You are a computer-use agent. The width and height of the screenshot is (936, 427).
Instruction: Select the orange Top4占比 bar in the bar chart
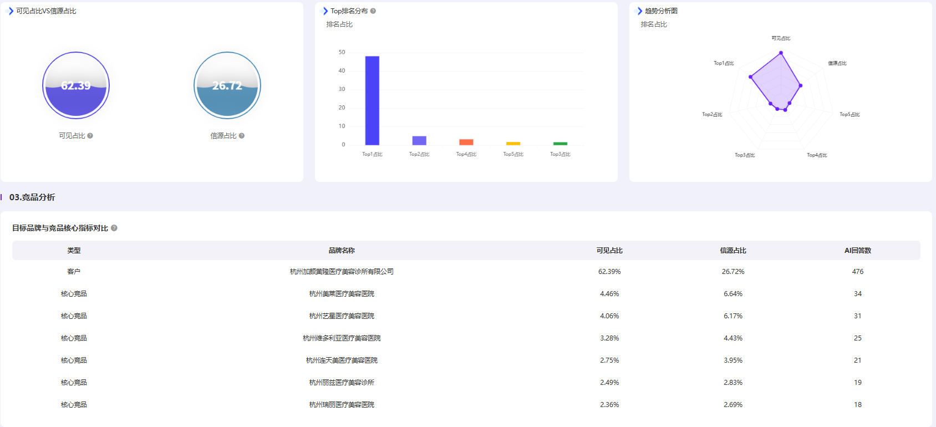click(x=466, y=143)
